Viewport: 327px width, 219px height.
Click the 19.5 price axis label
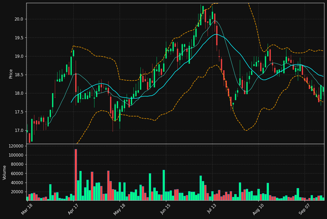pos(19,38)
